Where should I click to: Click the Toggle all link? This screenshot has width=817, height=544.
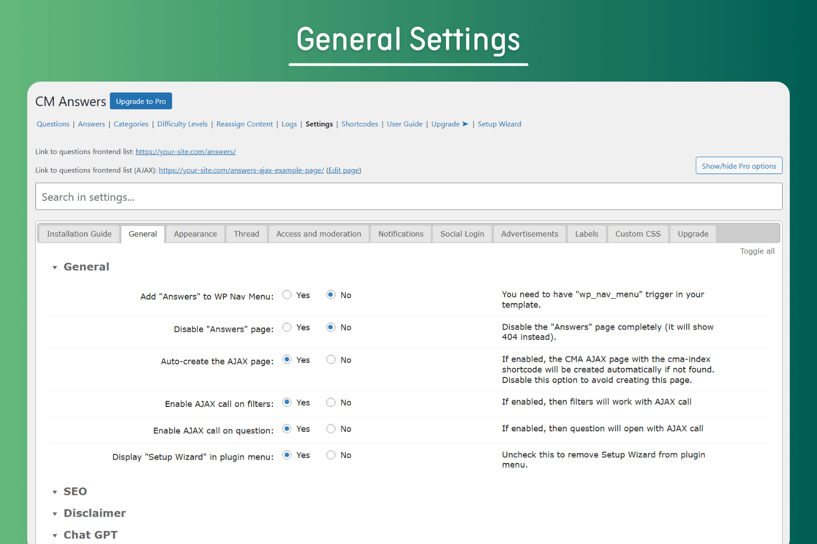point(757,251)
